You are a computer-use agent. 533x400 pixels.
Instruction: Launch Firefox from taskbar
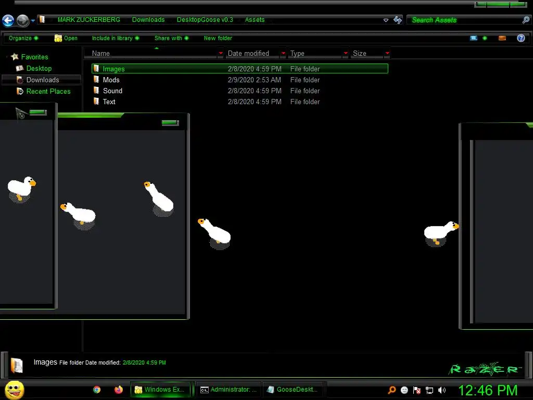(x=118, y=390)
